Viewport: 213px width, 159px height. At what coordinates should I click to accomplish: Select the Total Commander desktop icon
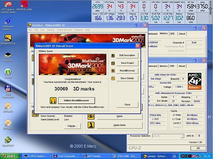tap(8, 92)
